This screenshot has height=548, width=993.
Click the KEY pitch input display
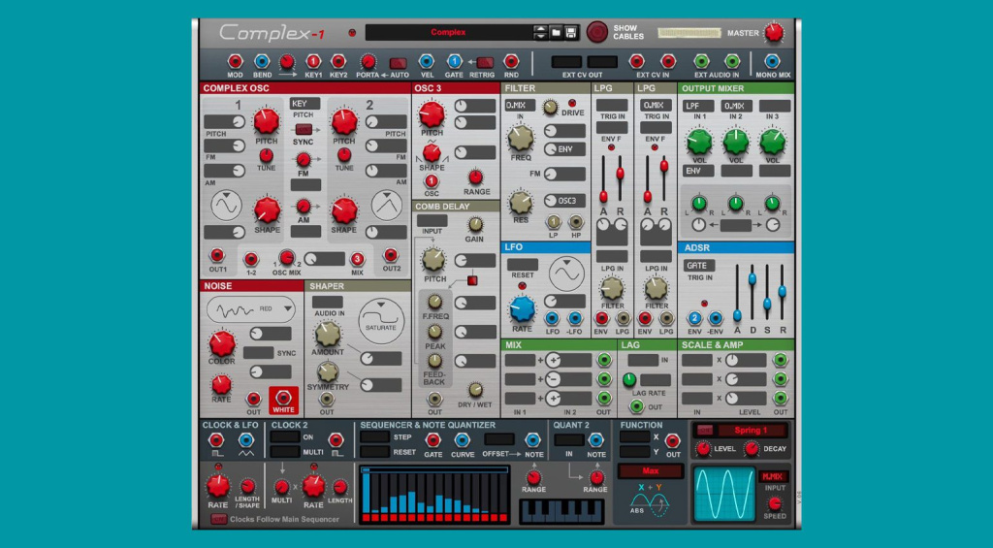305,103
